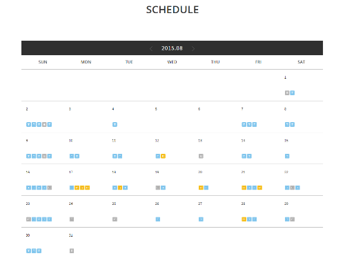
Task: Open the first blue icon on August 2
Action: point(28,125)
